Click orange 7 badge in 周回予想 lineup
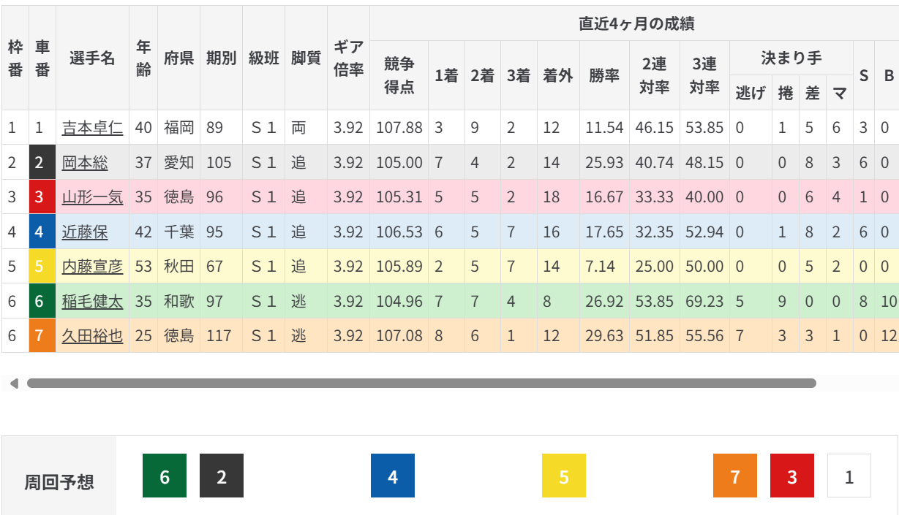Screen dimensions: 899x515 click(x=735, y=476)
